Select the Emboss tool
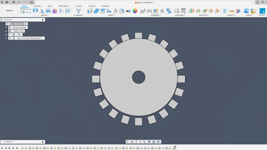 61,11
